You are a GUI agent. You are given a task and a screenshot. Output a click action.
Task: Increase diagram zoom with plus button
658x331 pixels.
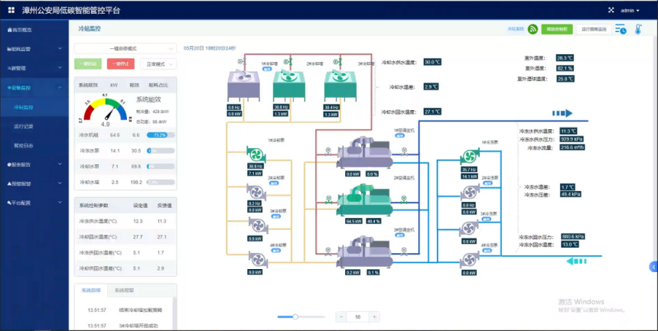[374, 317]
